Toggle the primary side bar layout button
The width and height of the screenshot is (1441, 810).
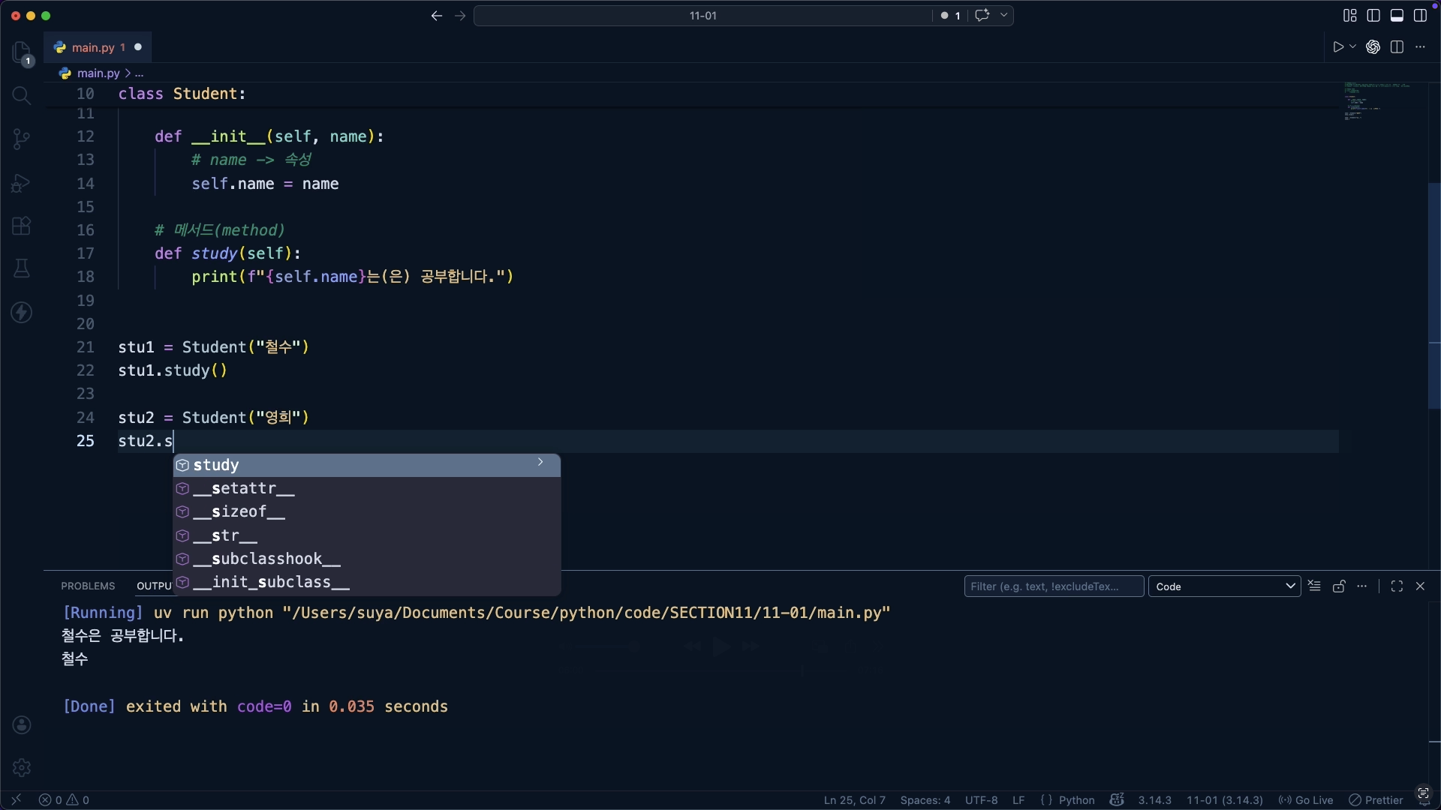tap(1373, 16)
